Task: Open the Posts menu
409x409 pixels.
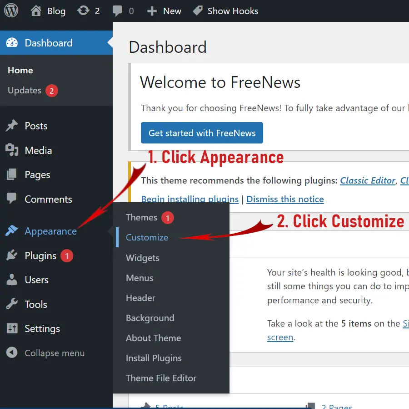Action: (36, 126)
